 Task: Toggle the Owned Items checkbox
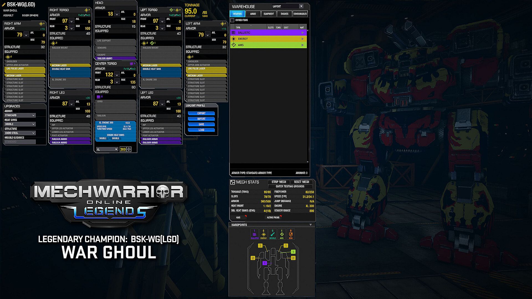[232, 20]
